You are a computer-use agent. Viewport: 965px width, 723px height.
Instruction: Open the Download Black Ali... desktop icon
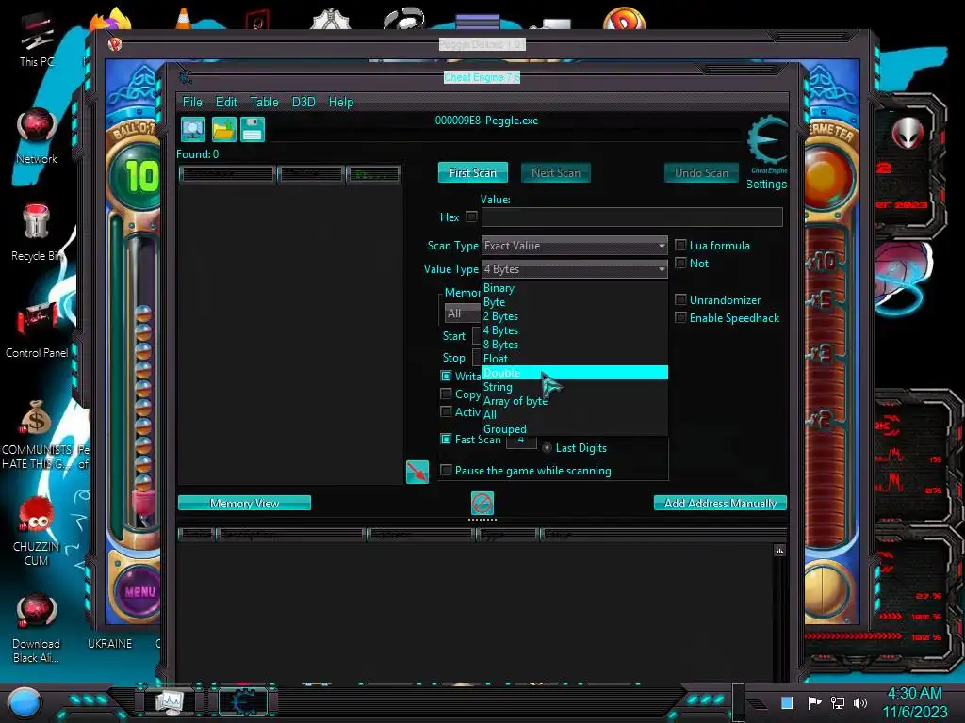click(37, 628)
